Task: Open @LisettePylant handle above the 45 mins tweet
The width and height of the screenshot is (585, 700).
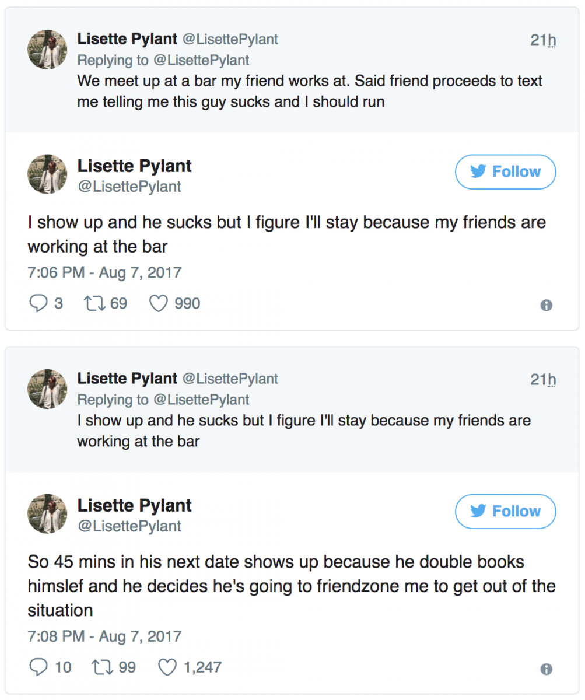Action: [x=129, y=526]
